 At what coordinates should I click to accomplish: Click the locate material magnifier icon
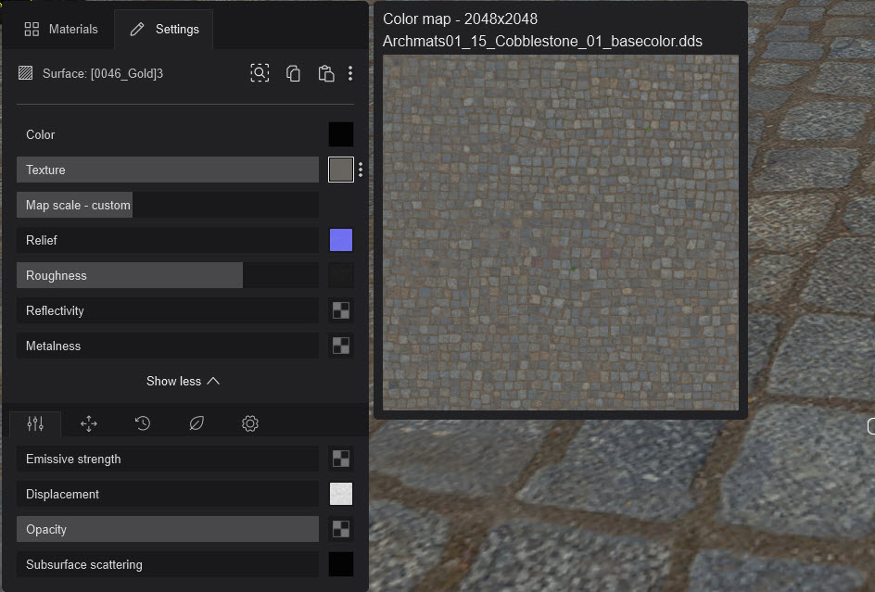coord(260,73)
